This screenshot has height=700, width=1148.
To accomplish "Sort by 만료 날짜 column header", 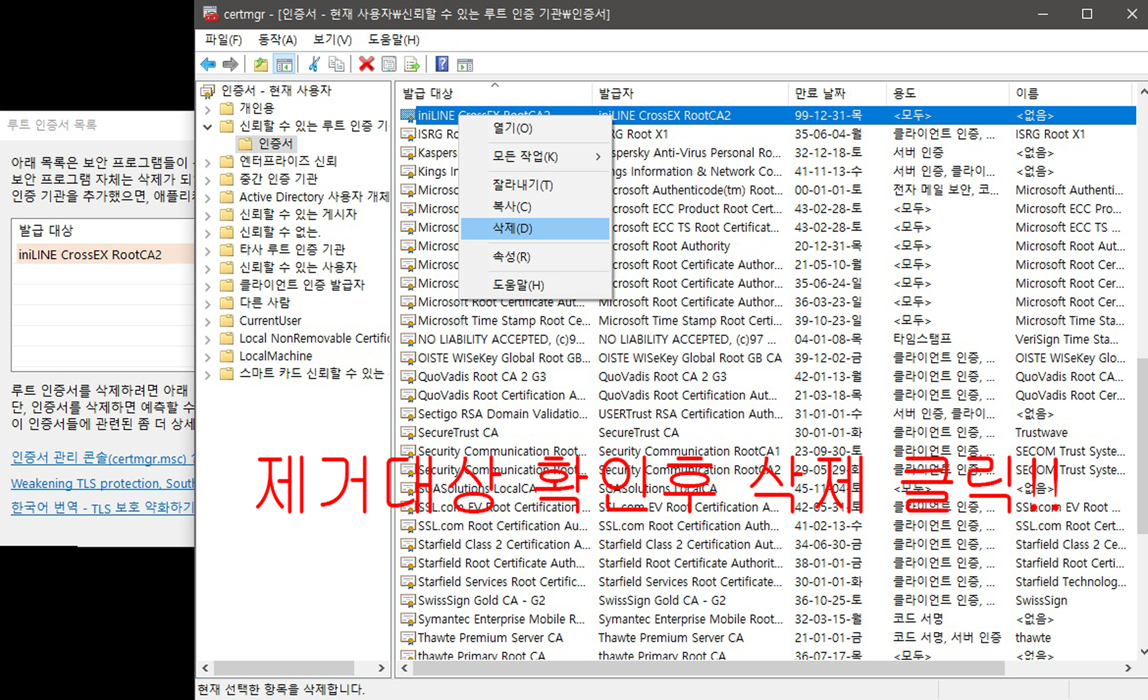I will 820,93.
